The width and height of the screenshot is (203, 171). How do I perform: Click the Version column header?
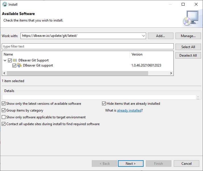(152, 54)
